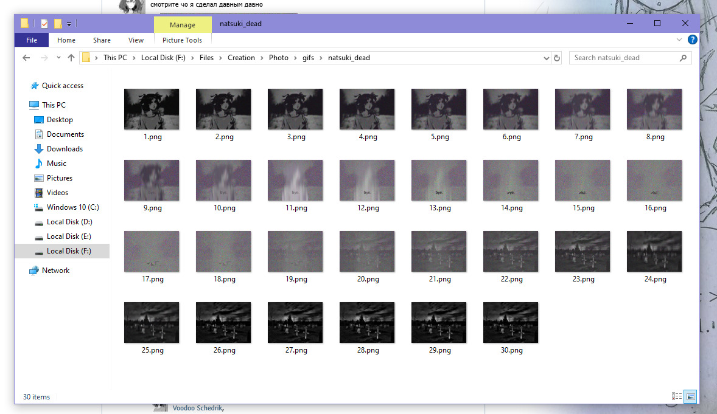Click the Properties quick access toolbar icon
The image size is (717, 414).
click(44, 24)
